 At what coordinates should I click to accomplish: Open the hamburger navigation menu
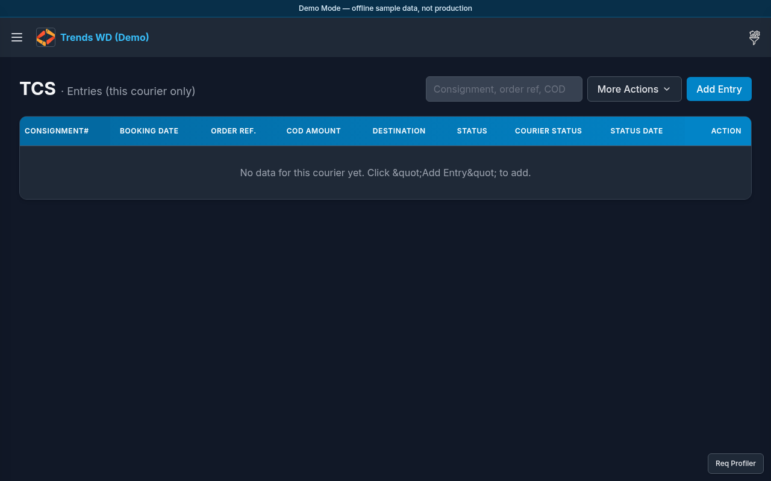click(x=17, y=37)
